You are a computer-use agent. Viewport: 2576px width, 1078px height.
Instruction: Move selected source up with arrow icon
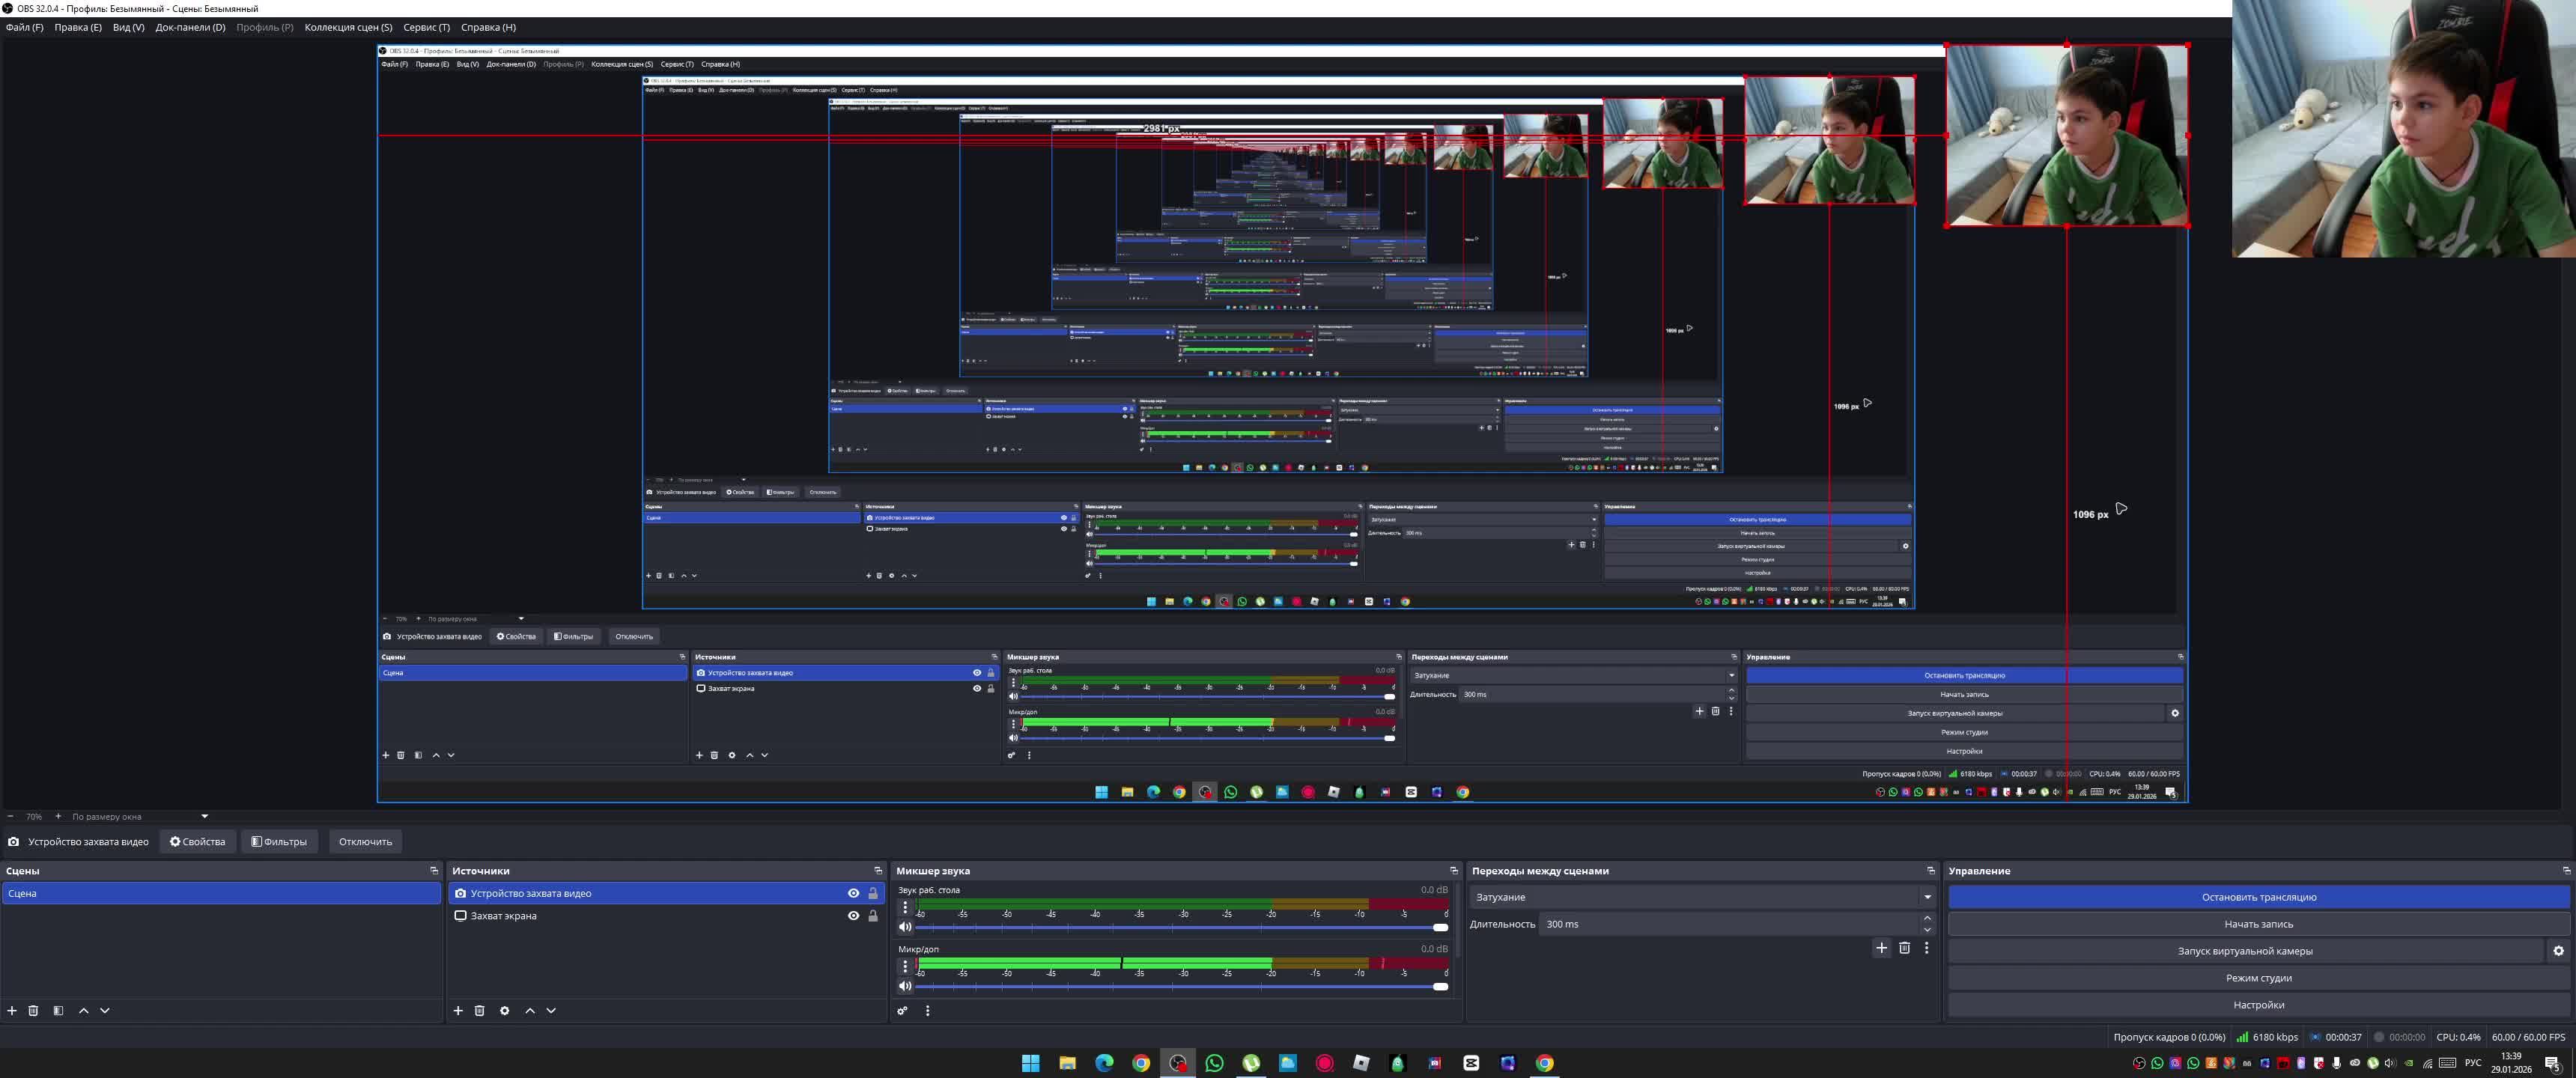coord(530,1011)
